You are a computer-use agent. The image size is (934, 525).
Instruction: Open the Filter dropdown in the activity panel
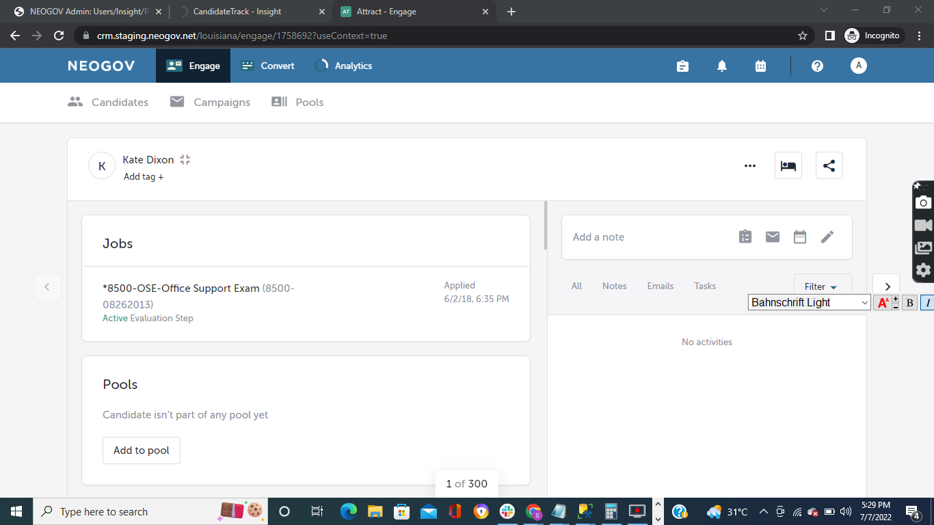pos(821,286)
